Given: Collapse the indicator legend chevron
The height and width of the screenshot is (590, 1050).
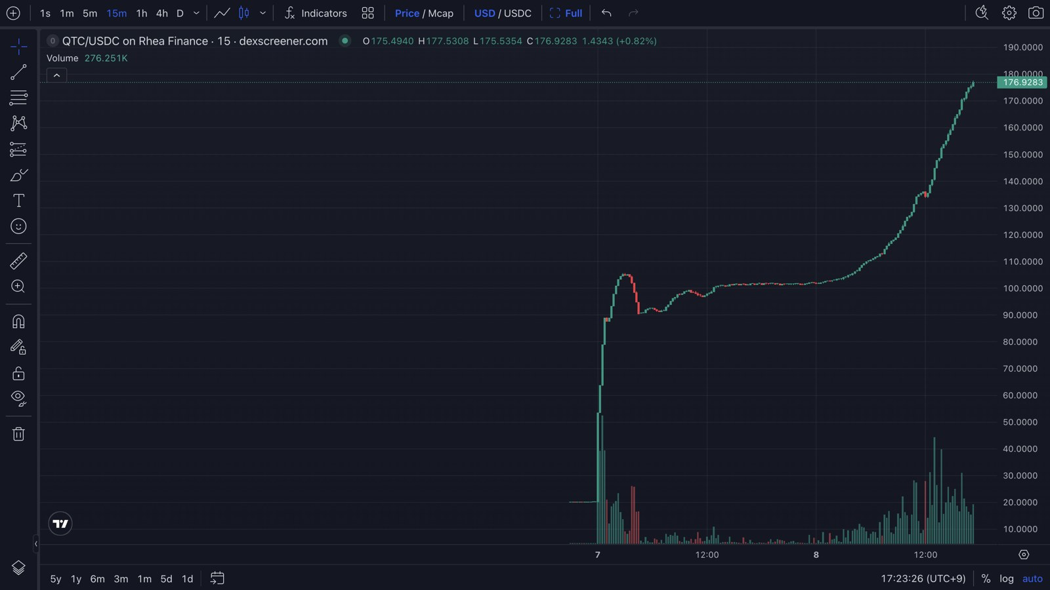Looking at the screenshot, I should coord(56,75).
